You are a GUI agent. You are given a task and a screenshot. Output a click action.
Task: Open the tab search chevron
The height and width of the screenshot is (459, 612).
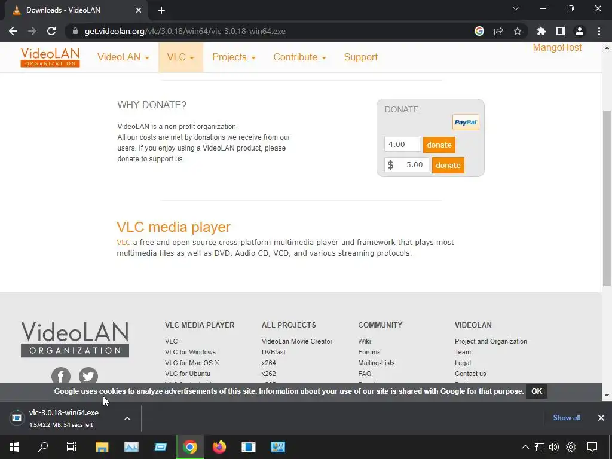coord(516,8)
